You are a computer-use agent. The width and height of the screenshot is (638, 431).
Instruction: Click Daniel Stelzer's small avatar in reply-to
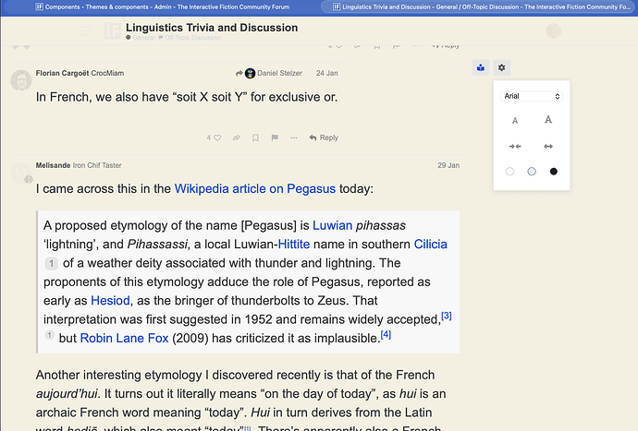(250, 73)
